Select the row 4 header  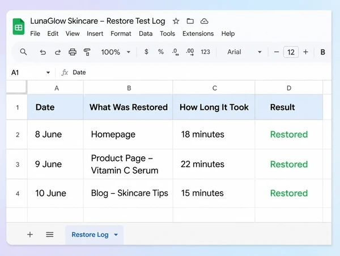(x=17, y=193)
